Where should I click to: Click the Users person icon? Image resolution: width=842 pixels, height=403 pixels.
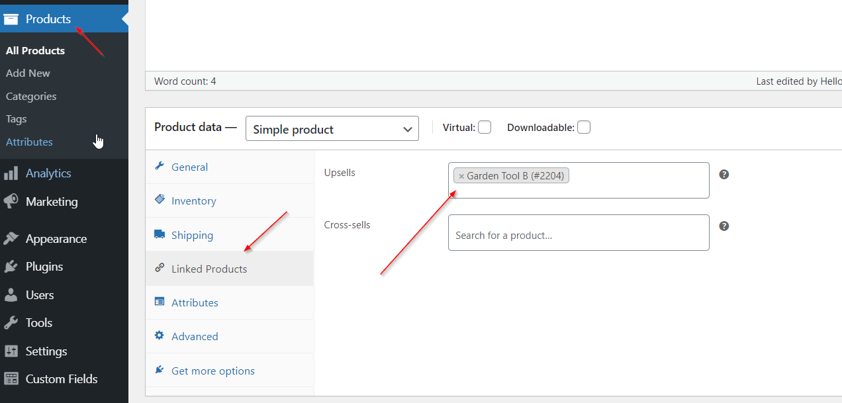click(11, 295)
